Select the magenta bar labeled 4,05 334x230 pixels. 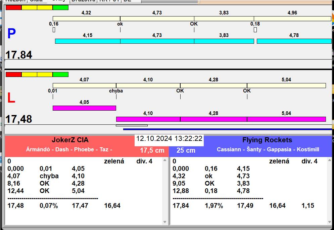click(x=84, y=108)
